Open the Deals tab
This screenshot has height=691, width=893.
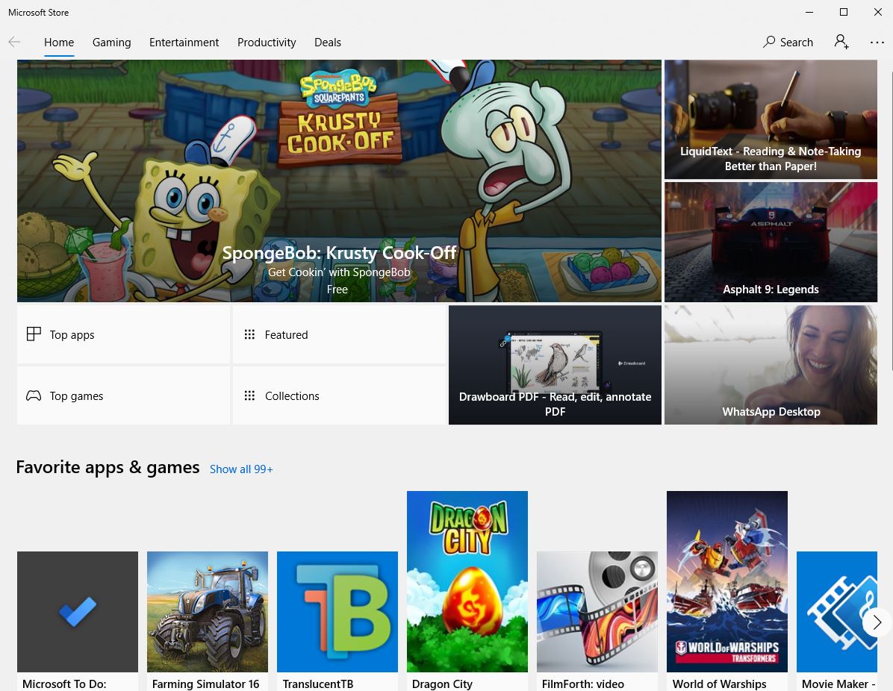(x=328, y=42)
